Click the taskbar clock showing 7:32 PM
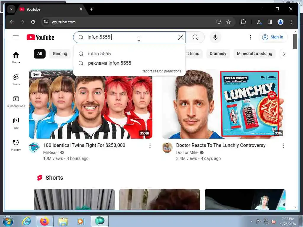 pos(288,221)
